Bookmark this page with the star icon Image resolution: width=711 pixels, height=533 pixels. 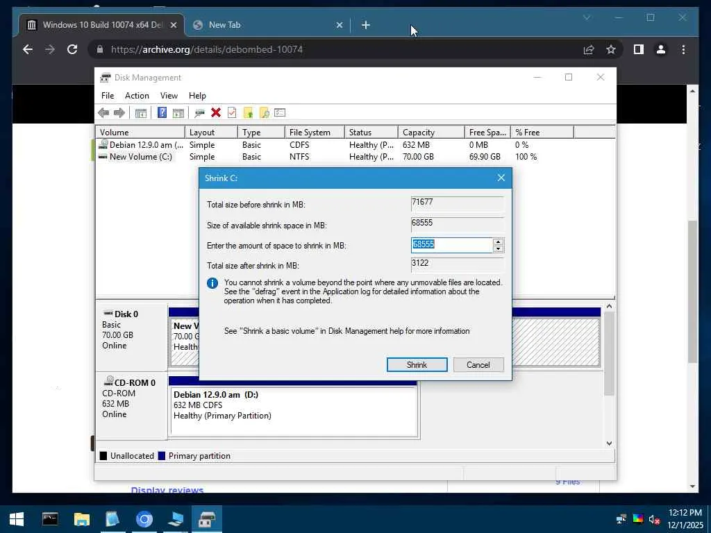click(x=611, y=49)
